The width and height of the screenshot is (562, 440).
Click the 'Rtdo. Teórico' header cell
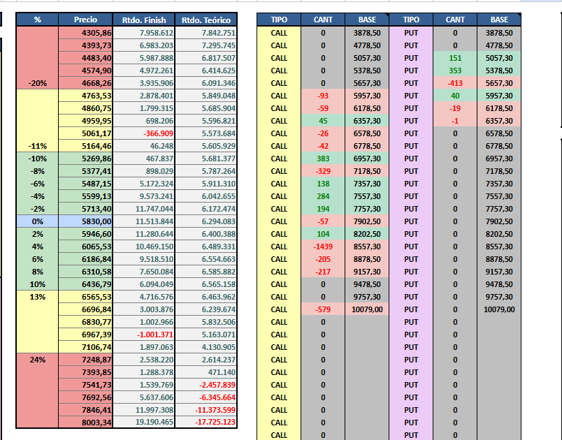click(x=206, y=20)
